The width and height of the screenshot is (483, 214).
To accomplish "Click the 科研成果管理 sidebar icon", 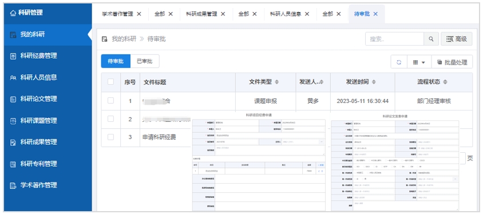I will 13,142.
